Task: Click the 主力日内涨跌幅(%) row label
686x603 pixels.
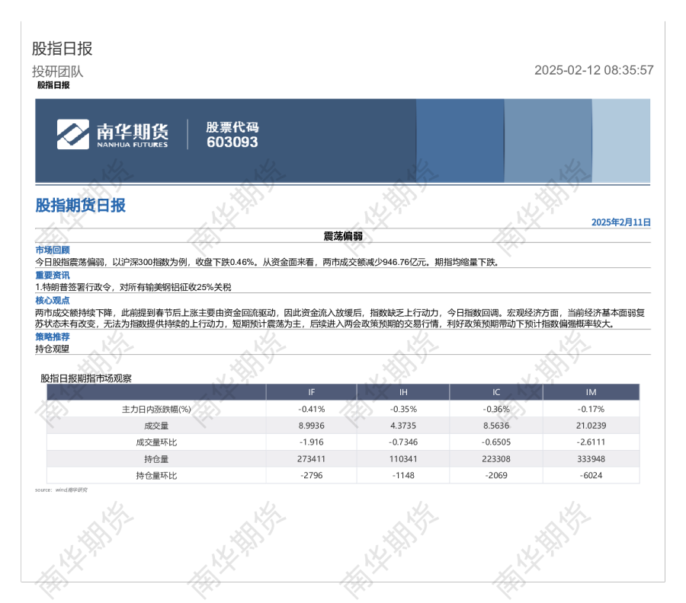Action: tap(156, 409)
